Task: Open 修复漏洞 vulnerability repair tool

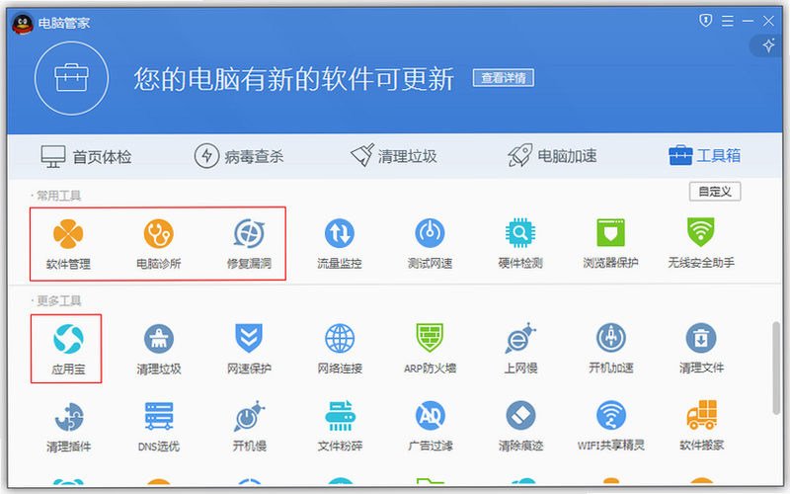Action: point(249,244)
